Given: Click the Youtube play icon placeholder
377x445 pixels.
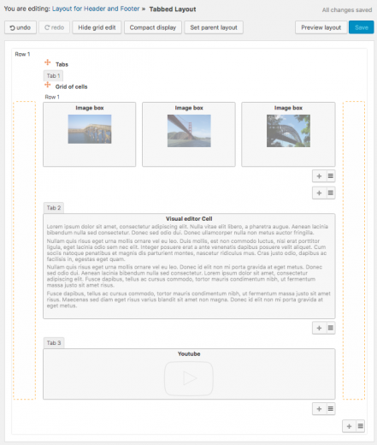Looking at the screenshot, I should pyautogui.click(x=189, y=378).
